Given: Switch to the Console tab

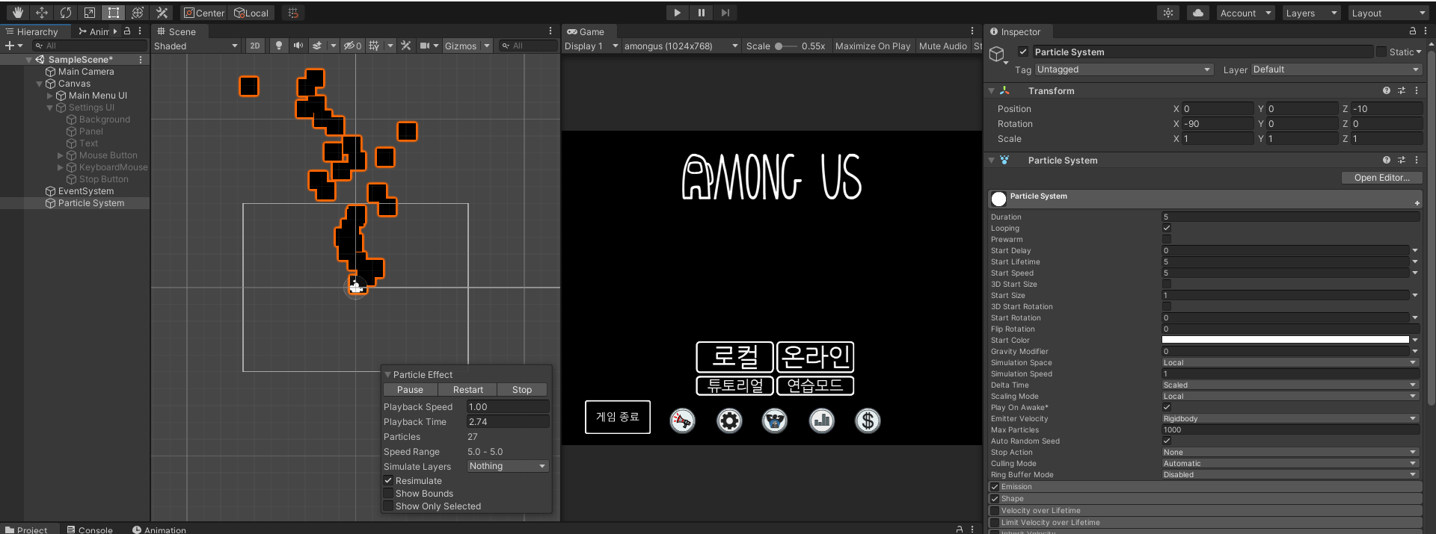Looking at the screenshot, I should tap(90, 530).
